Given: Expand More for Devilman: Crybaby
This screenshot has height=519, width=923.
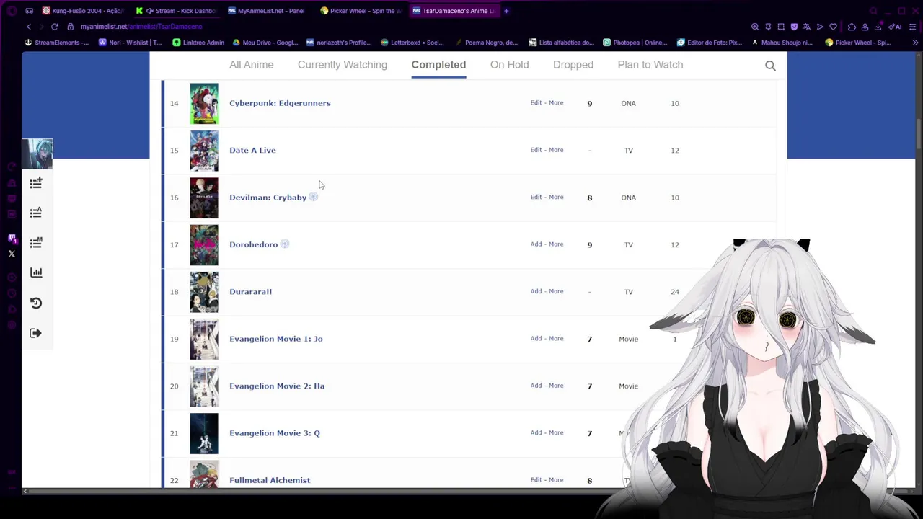Looking at the screenshot, I should (556, 197).
